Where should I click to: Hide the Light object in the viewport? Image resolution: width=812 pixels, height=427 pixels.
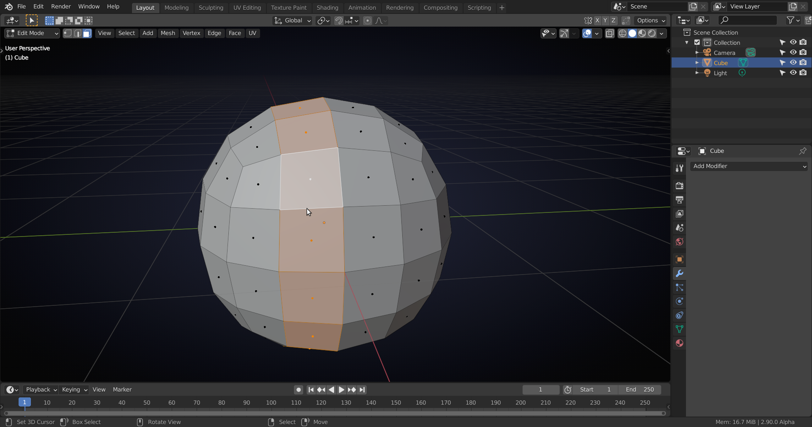pyautogui.click(x=793, y=73)
